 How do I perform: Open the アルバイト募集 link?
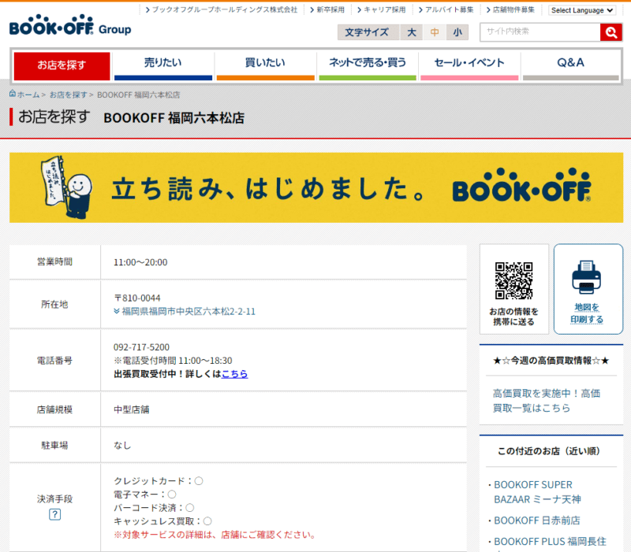446,9
